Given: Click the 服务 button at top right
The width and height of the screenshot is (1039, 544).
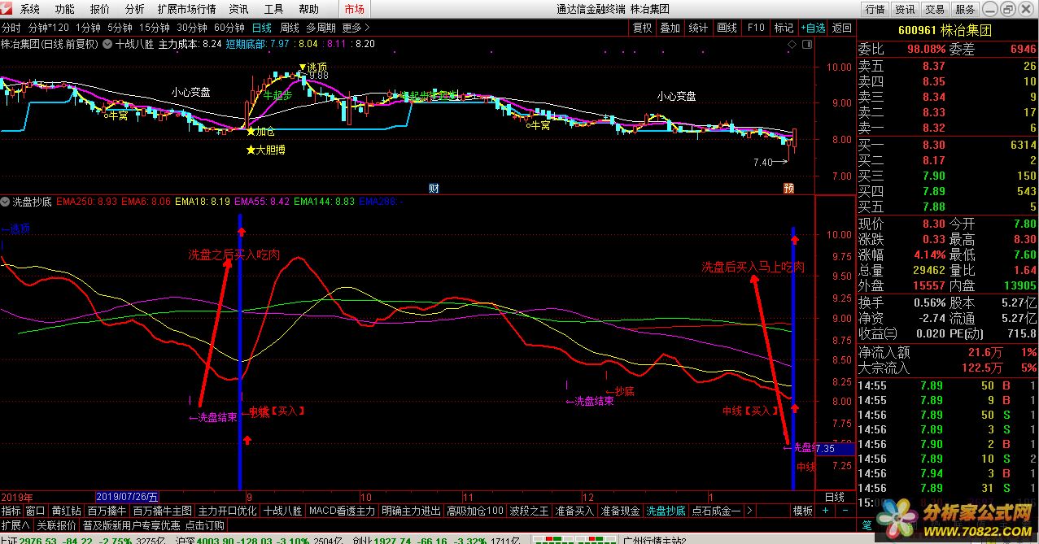Looking at the screenshot, I should [966, 10].
